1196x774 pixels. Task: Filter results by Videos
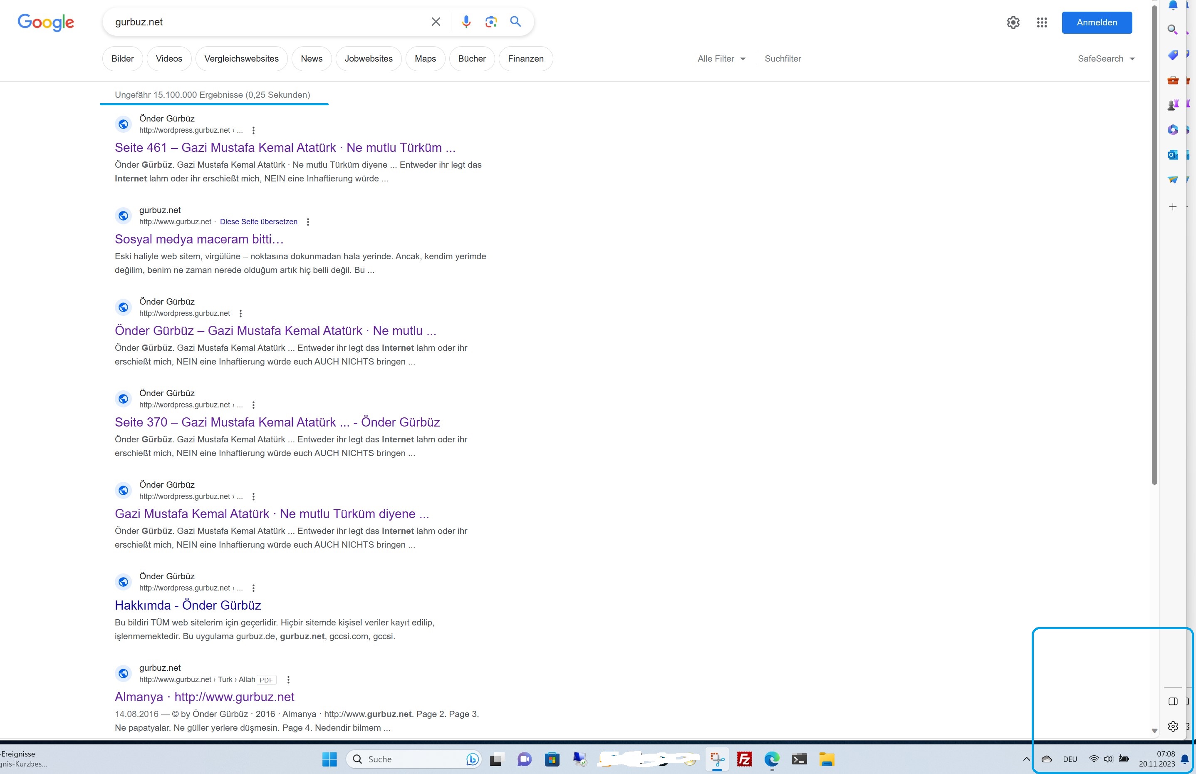click(169, 59)
